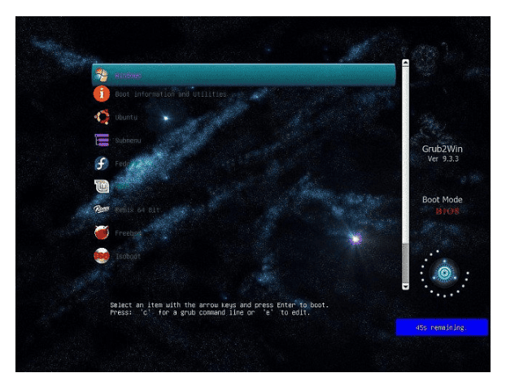506x386 pixels.
Task: Click the Windows logo icon
Action: point(102,75)
